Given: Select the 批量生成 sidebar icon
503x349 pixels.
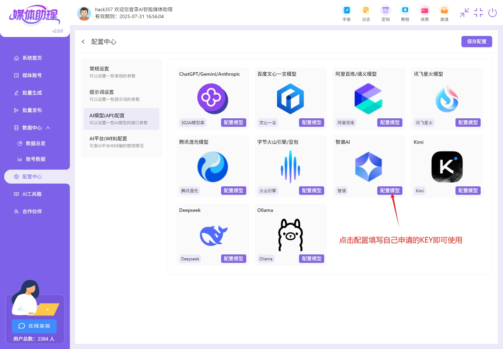Looking at the screenshot, I should (x=31, y=92).
